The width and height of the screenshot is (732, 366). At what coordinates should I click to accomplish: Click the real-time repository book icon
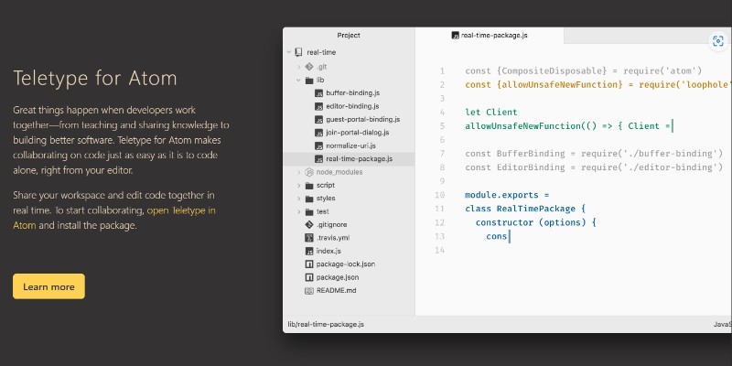click(299, 52)
